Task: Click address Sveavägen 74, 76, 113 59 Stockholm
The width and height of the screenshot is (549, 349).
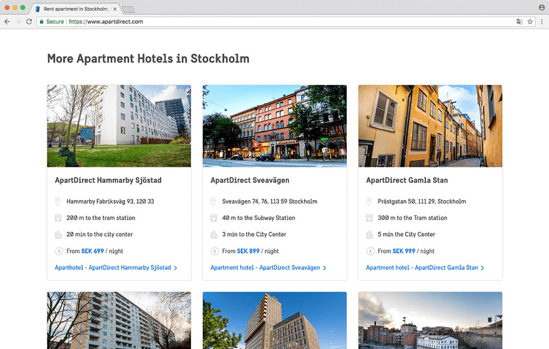Action: coord(270,201)
